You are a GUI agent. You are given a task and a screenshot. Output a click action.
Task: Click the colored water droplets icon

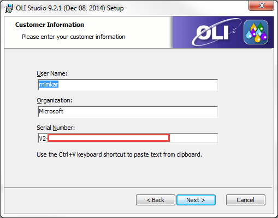pyautogui.click(x=256, y=32)
